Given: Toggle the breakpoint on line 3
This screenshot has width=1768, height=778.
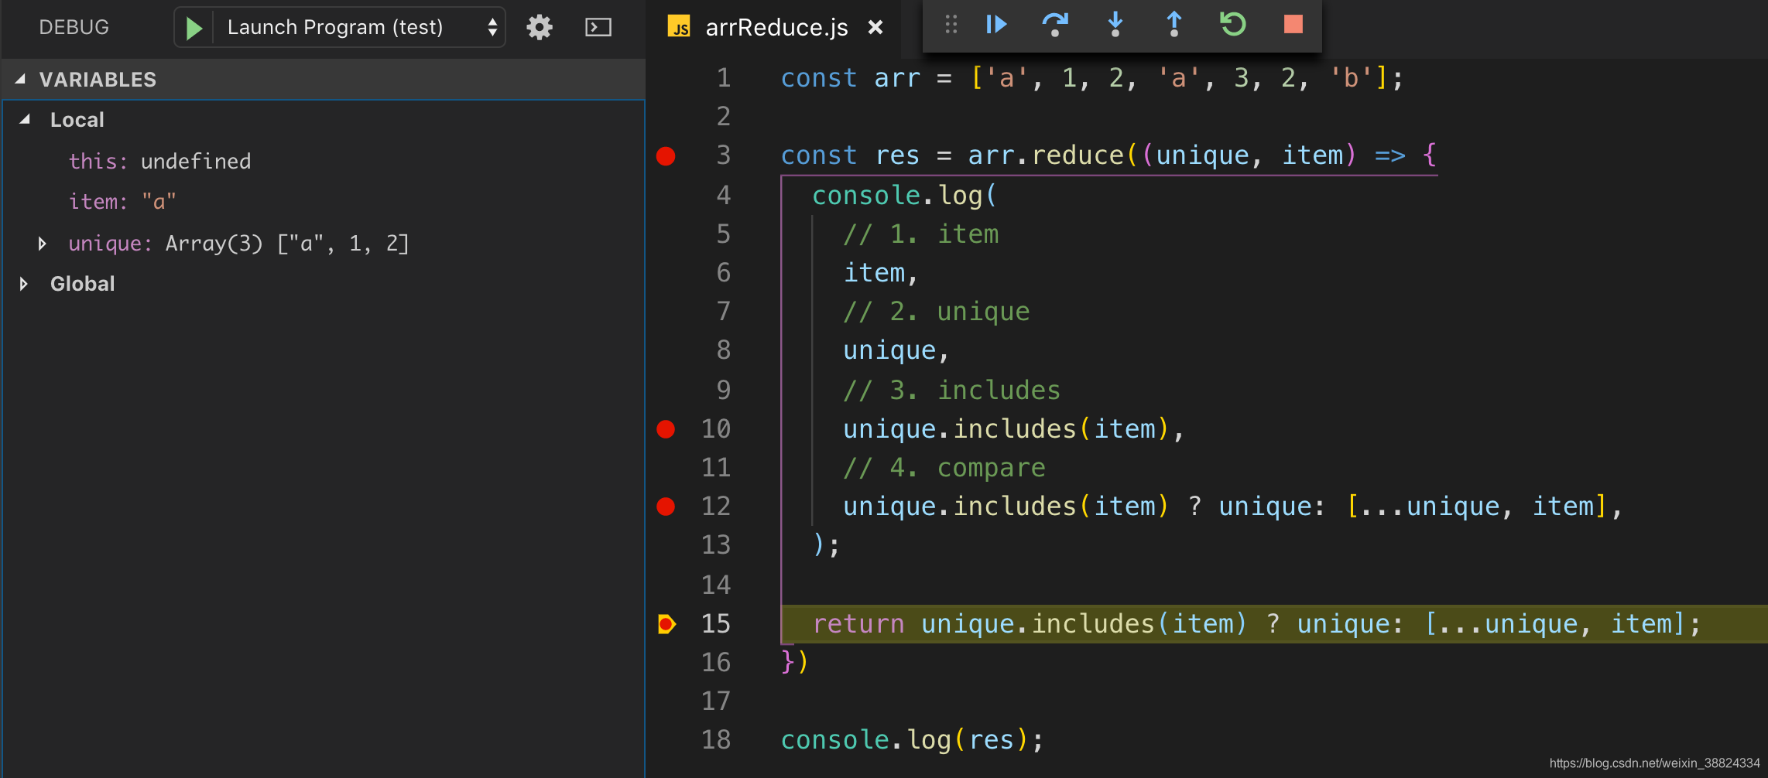Looking at the screenshot, I should tap(666, 156).
